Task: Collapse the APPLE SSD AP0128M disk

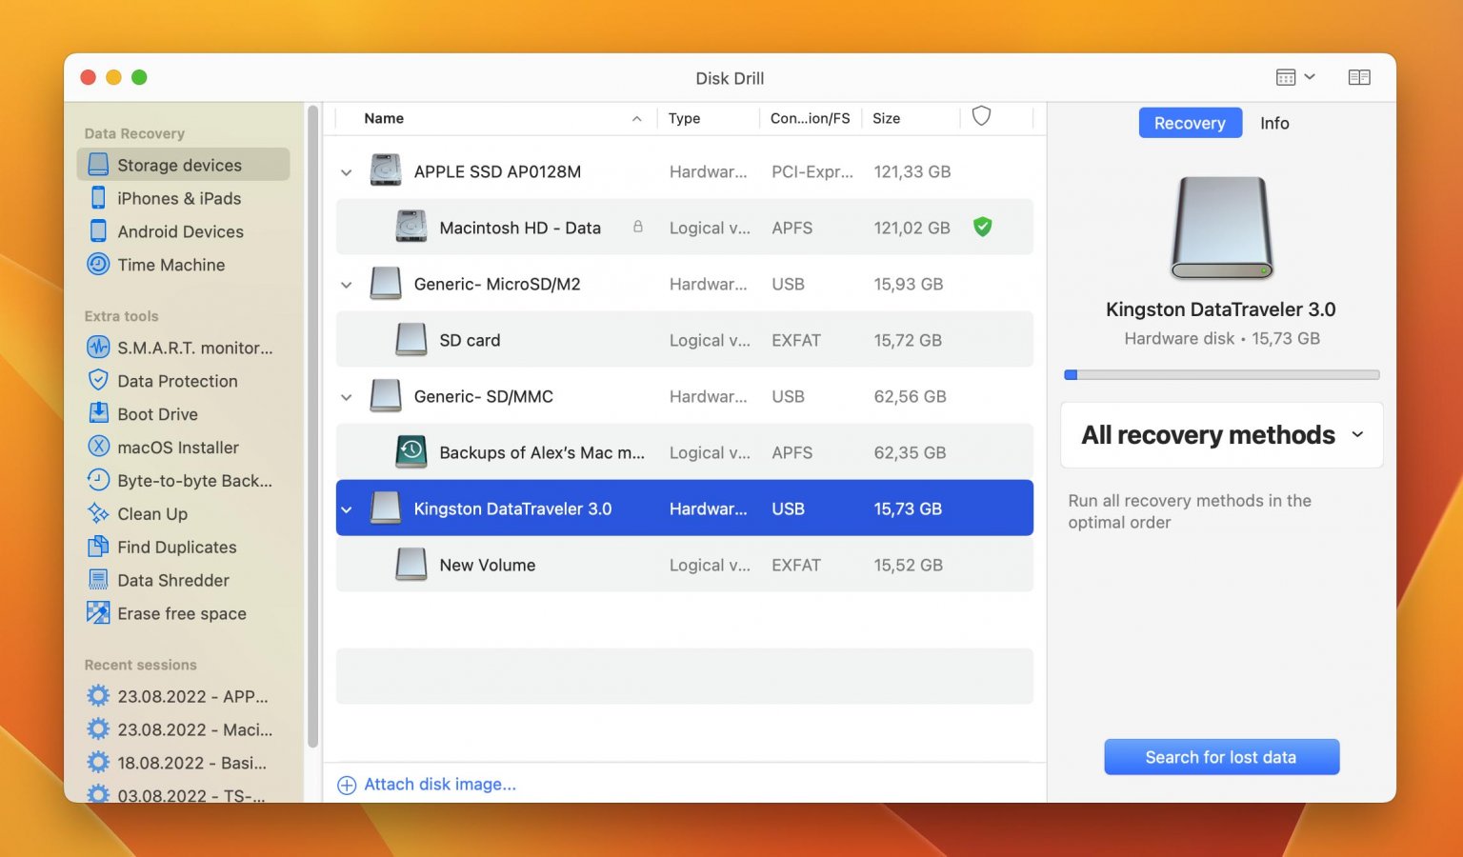Action: tap(347, 172)
